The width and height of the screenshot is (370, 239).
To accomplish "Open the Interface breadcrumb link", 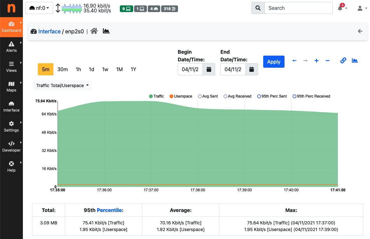I will [x=50, y=31].
